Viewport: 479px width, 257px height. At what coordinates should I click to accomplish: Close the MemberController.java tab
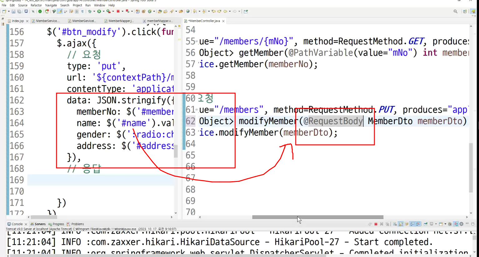pos(223,21)
